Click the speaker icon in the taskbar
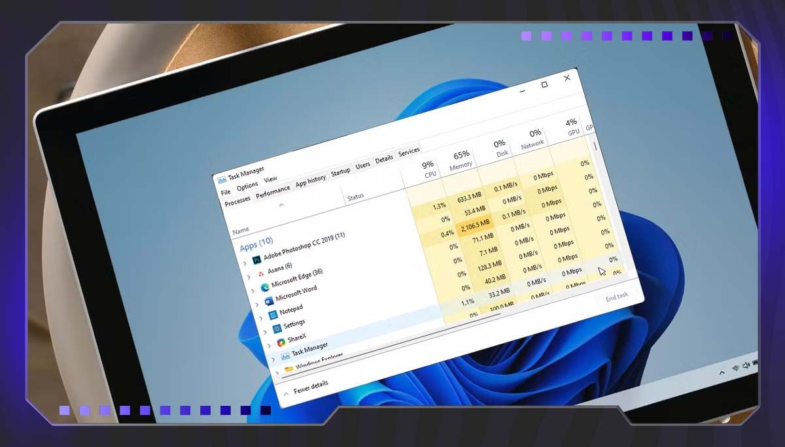 point(746,365)
